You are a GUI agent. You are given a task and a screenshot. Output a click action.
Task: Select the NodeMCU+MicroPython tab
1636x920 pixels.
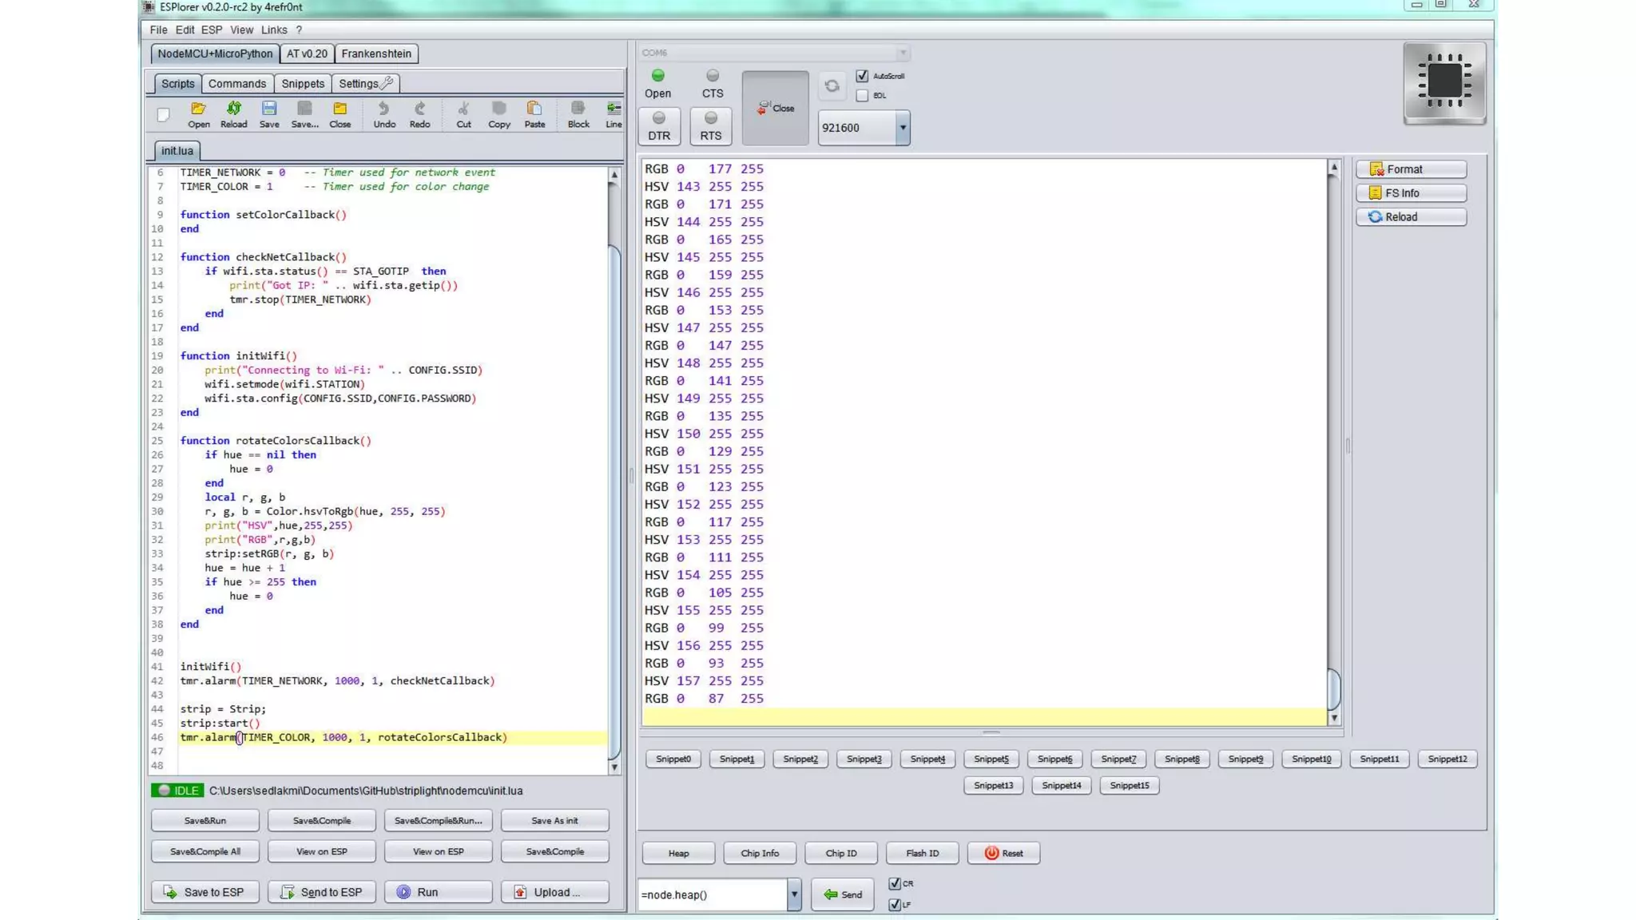point(215,54)
